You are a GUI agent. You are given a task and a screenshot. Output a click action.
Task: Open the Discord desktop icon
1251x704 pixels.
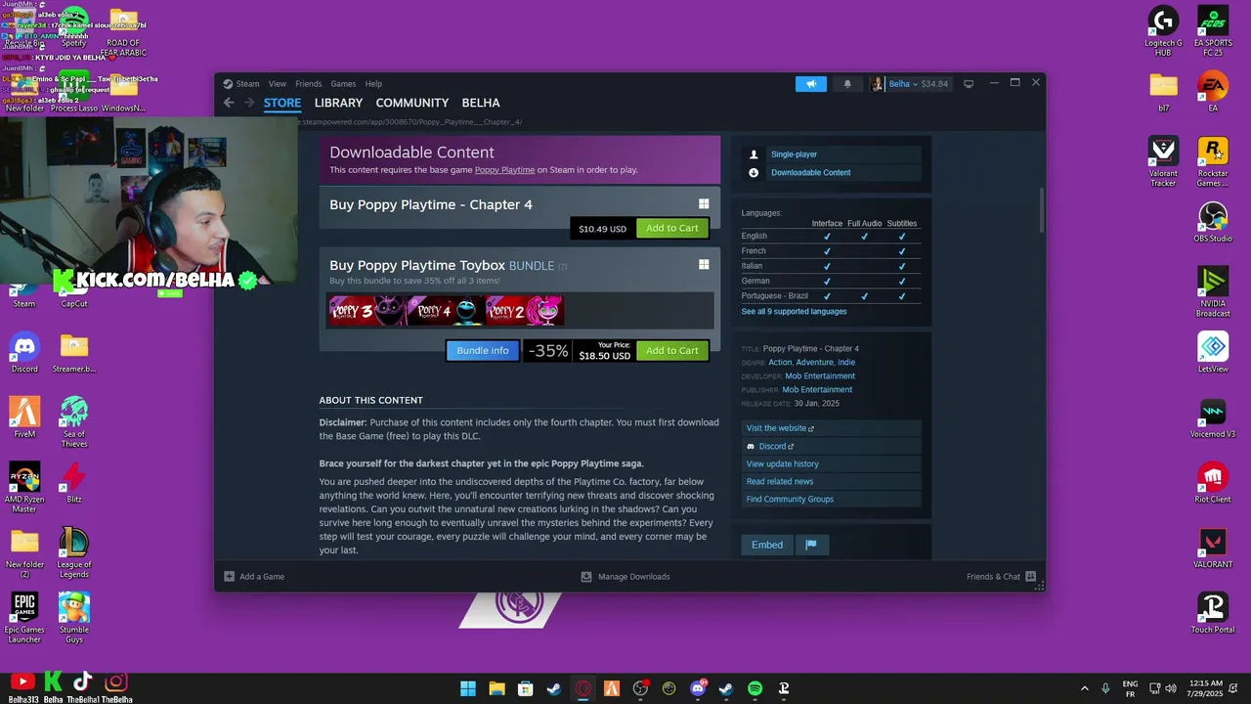pos(24,353)
